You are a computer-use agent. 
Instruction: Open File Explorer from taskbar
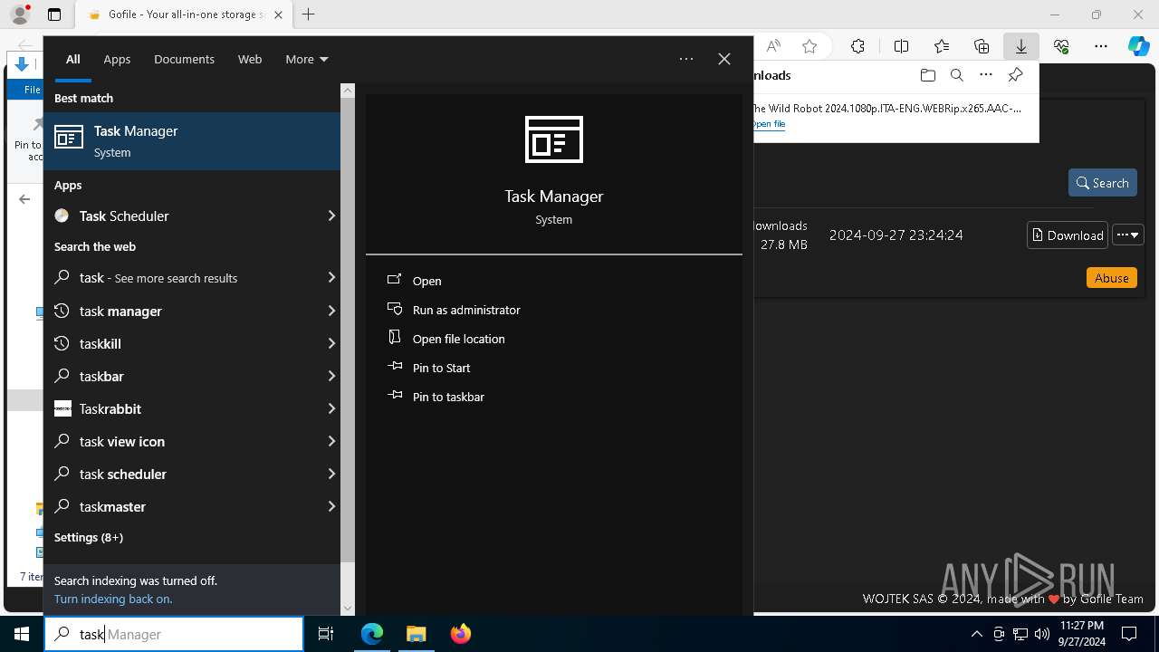pos(416,634)
